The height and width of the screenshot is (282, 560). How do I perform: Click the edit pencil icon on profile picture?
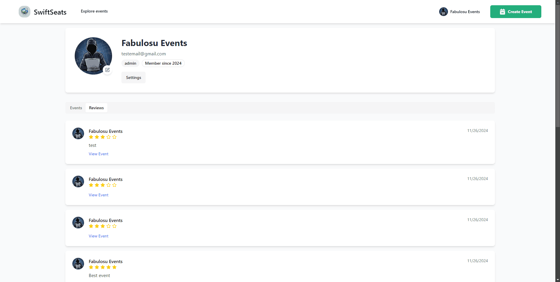(107, 70)
